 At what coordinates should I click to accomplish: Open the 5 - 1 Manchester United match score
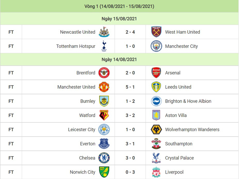point(130,87)
